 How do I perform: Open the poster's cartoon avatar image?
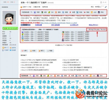pos(9,18)
